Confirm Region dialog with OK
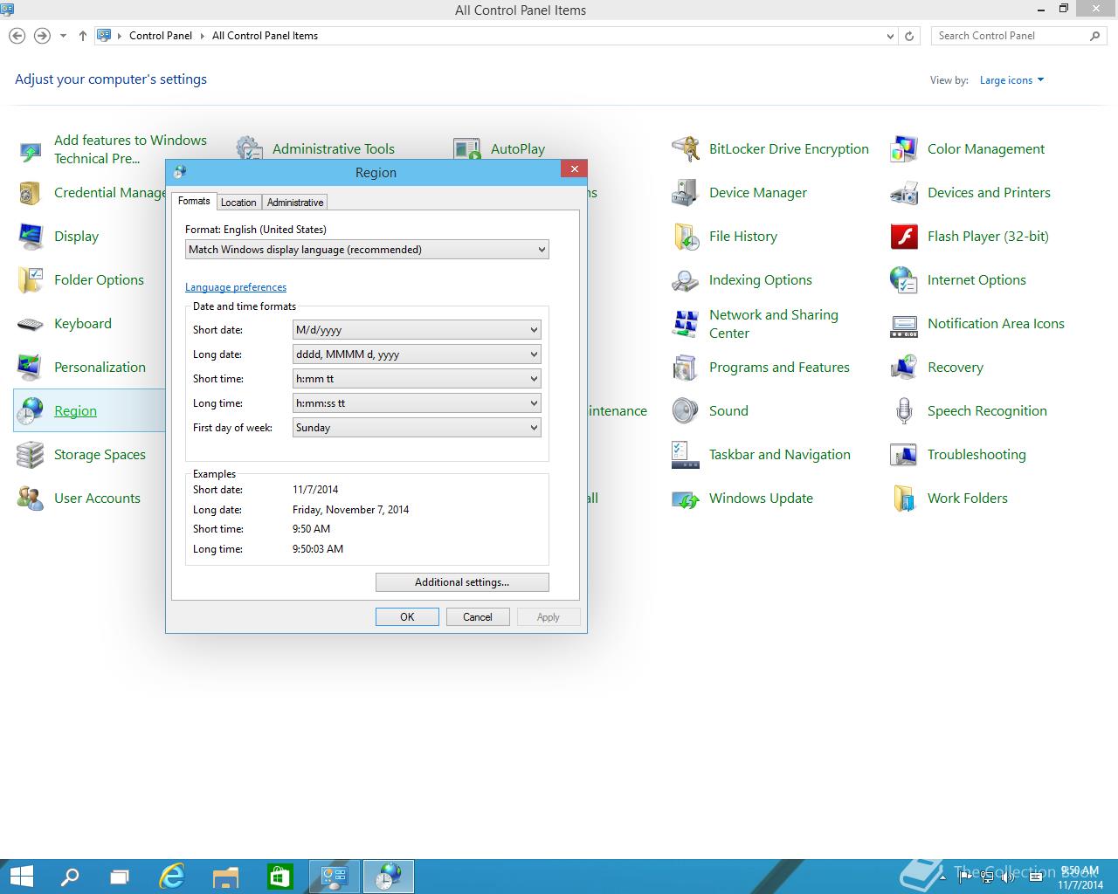Viewport: 1118px width, 894px height. coord(407,617)
